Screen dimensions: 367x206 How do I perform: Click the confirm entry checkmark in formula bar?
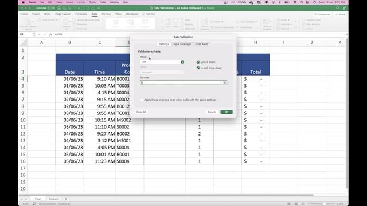(45, 34)
